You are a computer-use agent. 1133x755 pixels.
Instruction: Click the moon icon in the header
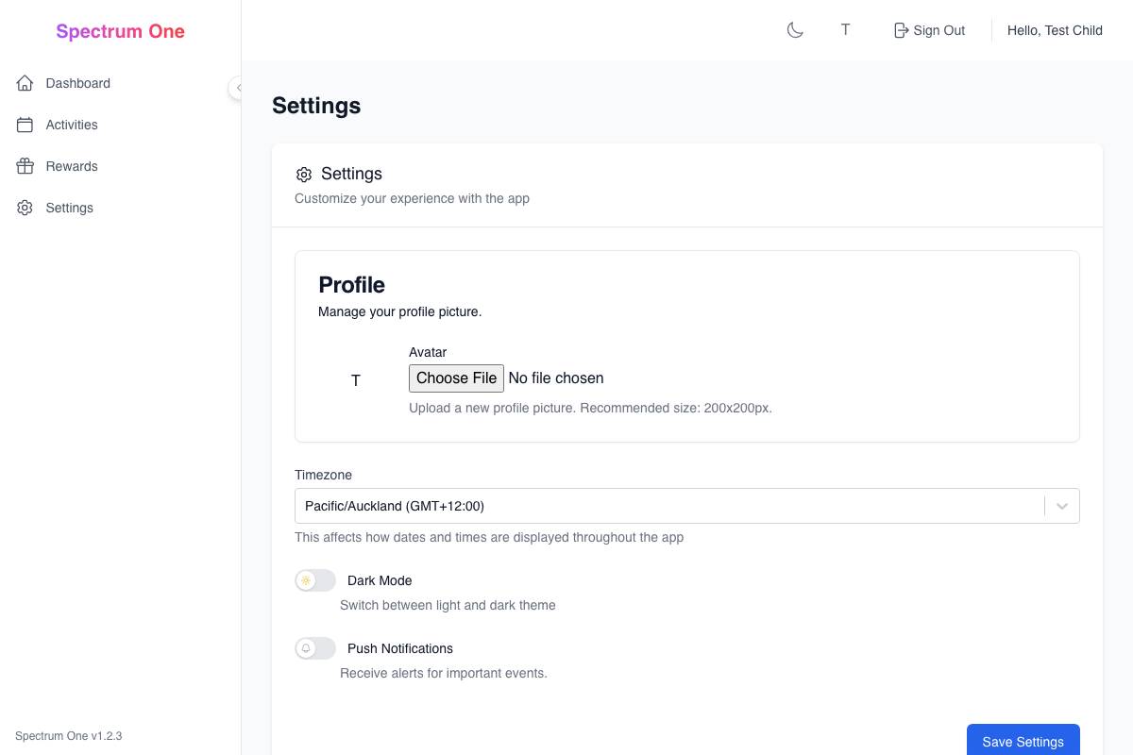[795, 29]
